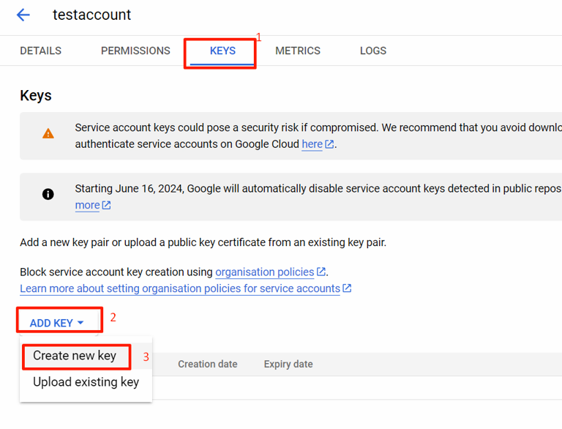View the LOGS tab
Screen dimensions: 562x429
pyautogui.click(x=373, y=51)
